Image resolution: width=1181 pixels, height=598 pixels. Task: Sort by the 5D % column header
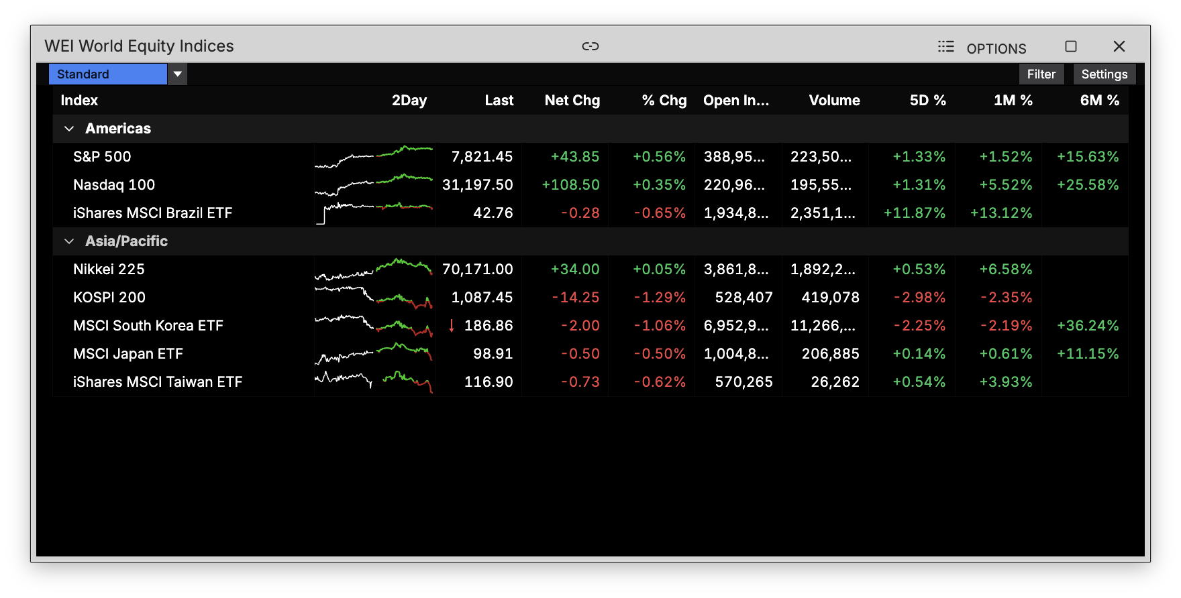point(928,101)
